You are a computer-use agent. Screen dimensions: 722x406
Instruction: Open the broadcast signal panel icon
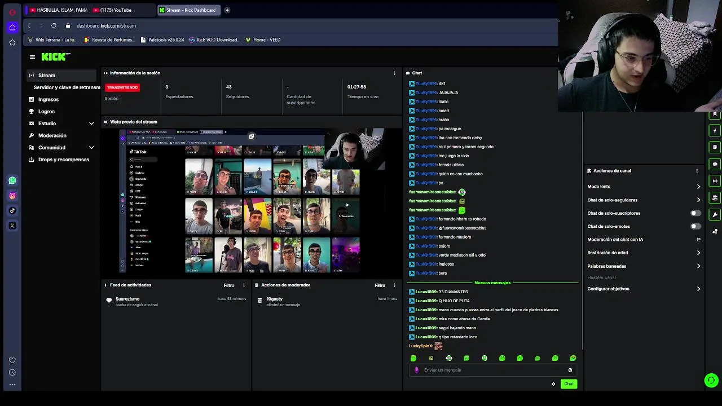click(715, 181)
